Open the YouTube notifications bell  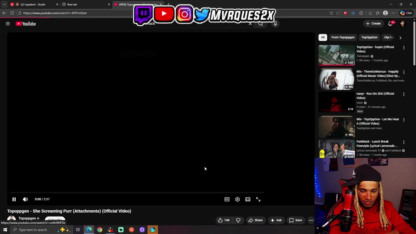tap(390, 23)
